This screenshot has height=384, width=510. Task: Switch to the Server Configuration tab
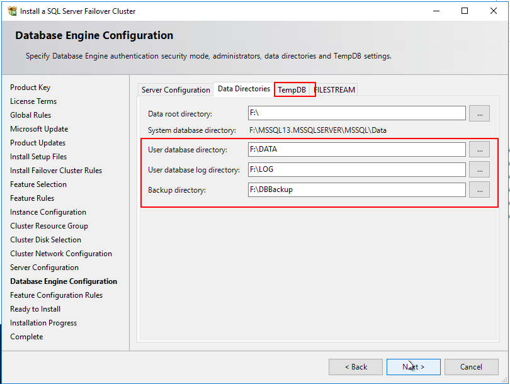pyautogui.click(x=176, y=90)
